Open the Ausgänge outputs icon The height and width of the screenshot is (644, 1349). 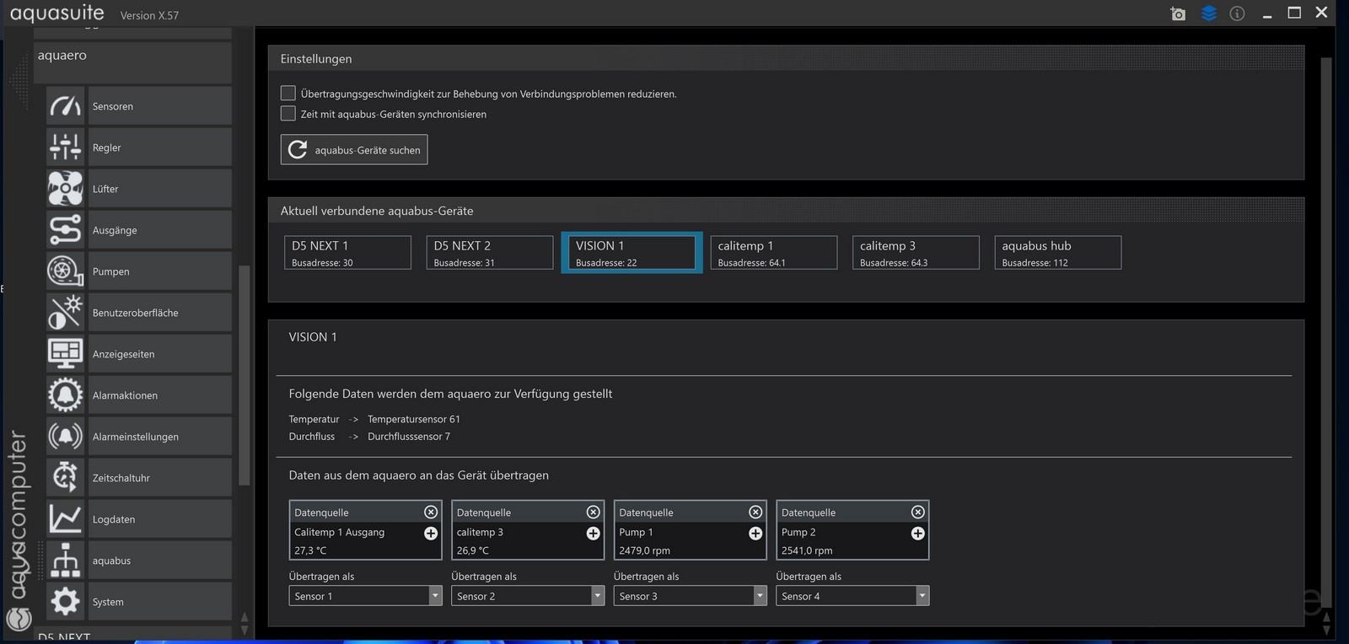pyautogui.click(x=66, y=230)
